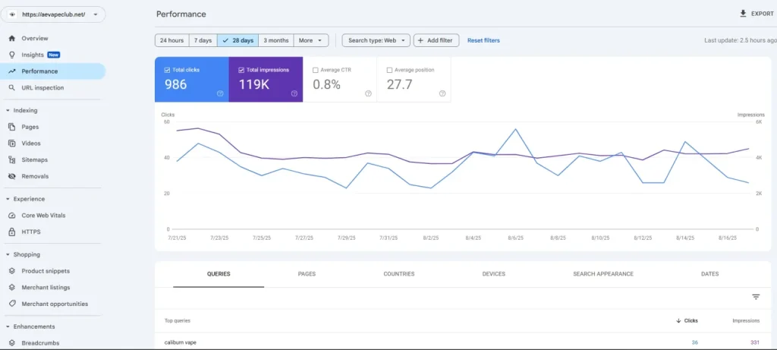
Task: Collapse the Experience section
Action: point(8,199)
